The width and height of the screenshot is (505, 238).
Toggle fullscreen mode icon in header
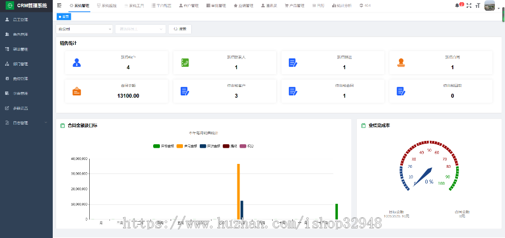coord(469,6)
